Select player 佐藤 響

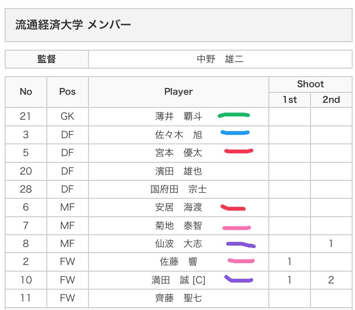178,262
